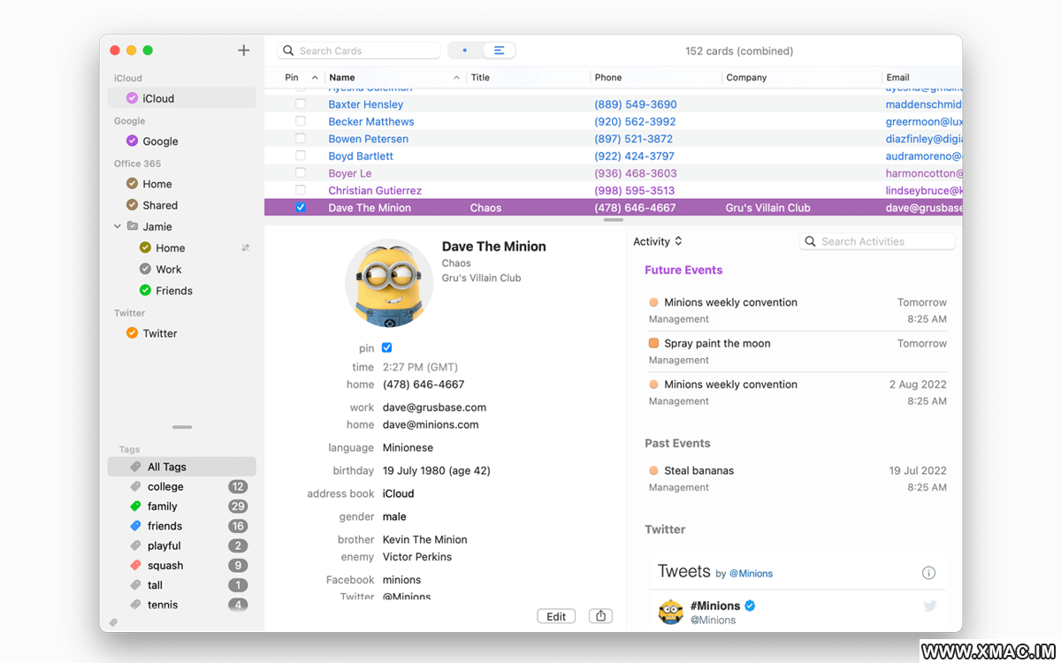Uncheck the pin checkbox in card details
The image size is (1061, 663).
(x=386, y=348)
